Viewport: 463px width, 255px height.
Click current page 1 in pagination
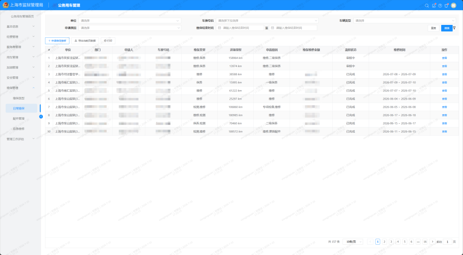pyautogui.click(x=378, y=242)
